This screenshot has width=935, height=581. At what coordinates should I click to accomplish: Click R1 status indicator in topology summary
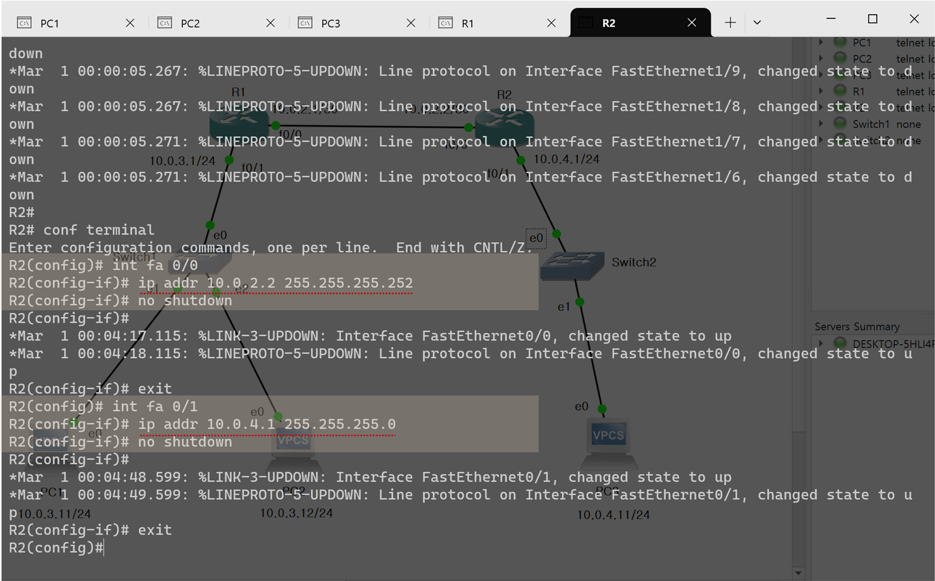pos(840,90)
